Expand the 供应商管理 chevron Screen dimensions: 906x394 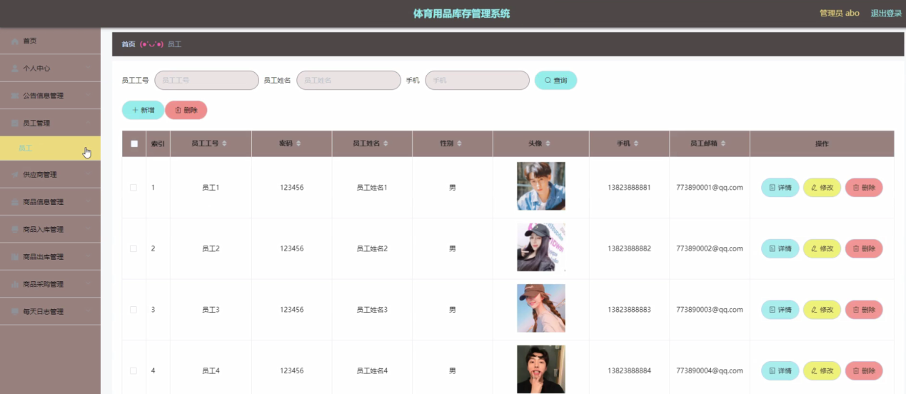pos(87,175)
